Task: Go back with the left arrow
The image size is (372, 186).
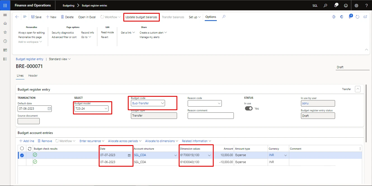Action: (17, 17)
